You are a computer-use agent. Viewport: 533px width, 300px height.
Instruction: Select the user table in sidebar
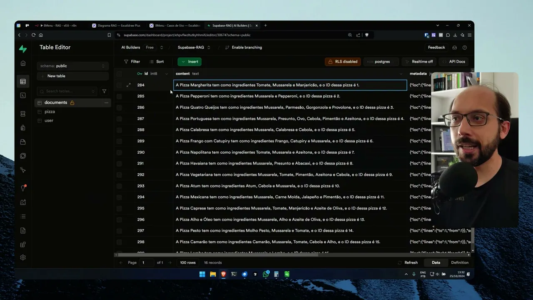(49, 121)
